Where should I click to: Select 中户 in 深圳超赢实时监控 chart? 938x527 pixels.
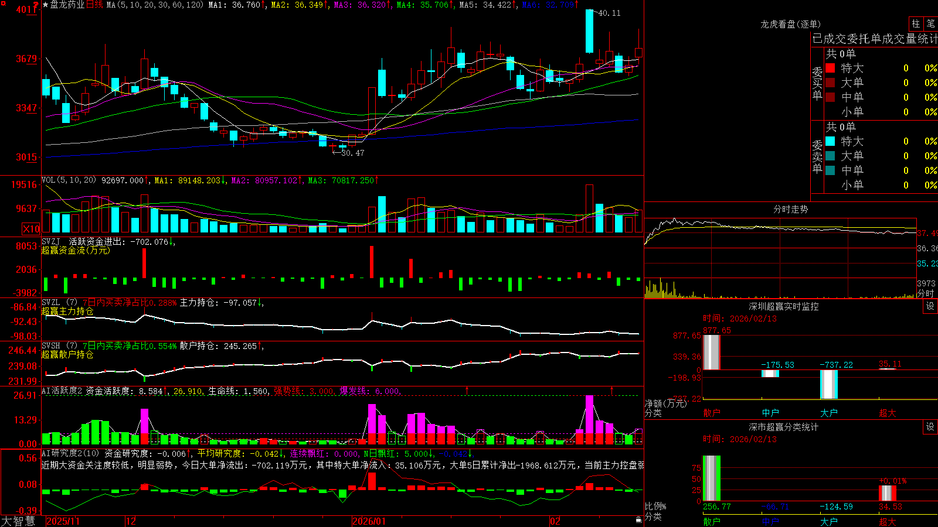[770, 413]
